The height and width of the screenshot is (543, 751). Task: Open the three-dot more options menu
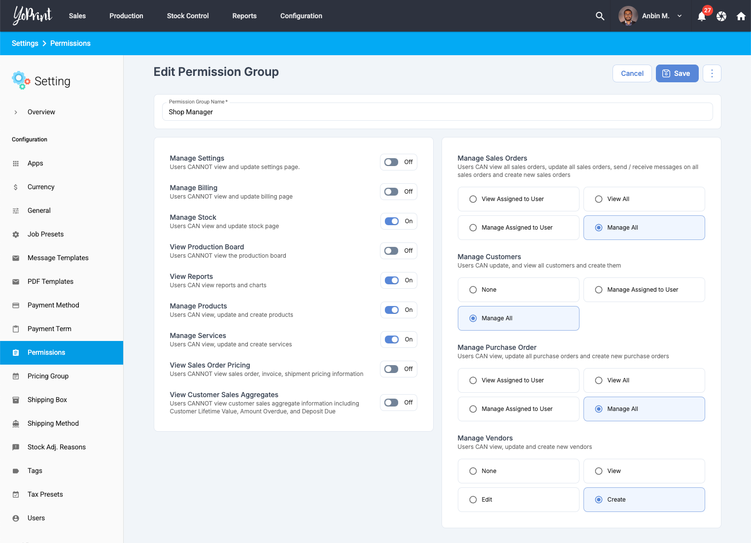tap(712, 73)
